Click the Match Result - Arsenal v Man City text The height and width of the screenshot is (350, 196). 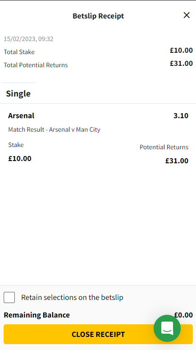tap(54, 129)
